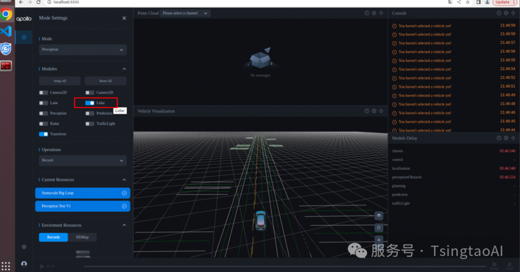Select the Mode Settings sidebar icon

click(x=24, y=37)
